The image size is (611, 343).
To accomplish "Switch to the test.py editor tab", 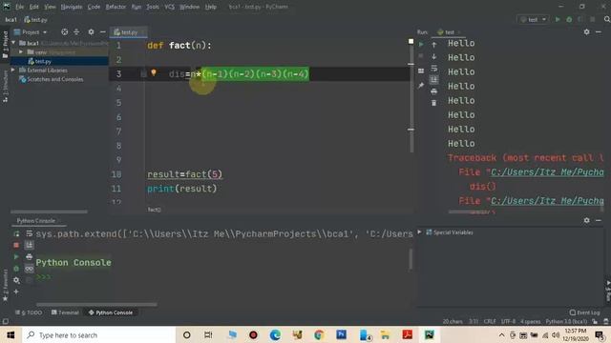I will pos(129,32).
